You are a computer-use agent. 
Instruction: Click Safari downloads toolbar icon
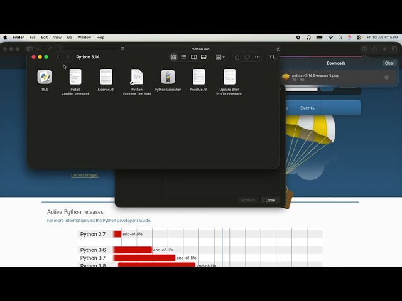(364, 49)
